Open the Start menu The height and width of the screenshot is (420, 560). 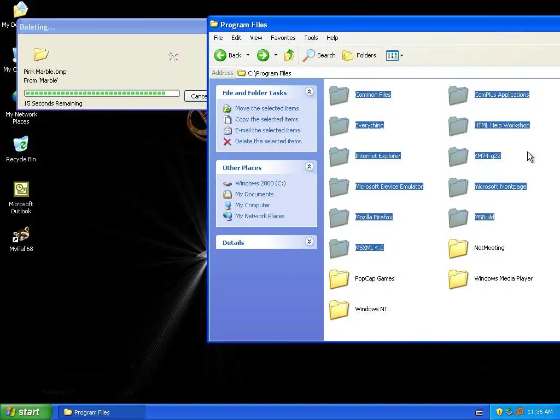click(x=26, y=412)
